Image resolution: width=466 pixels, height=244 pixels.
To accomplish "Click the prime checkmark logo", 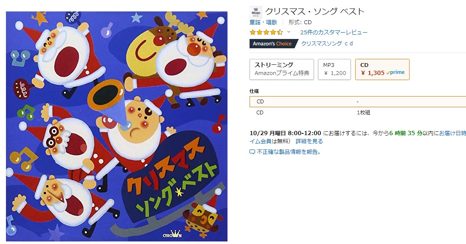I will click(x=395, y=72).
